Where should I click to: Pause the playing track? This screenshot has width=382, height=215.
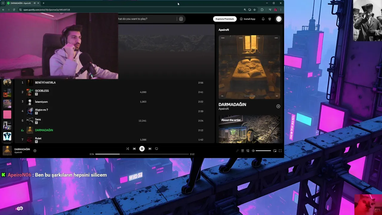(142, 149)
